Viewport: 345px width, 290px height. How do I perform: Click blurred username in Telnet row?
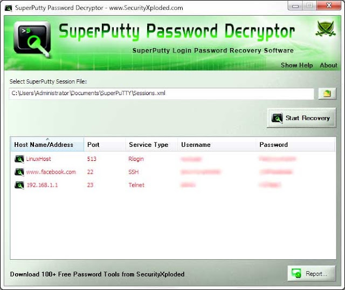[x=188, y=185]
